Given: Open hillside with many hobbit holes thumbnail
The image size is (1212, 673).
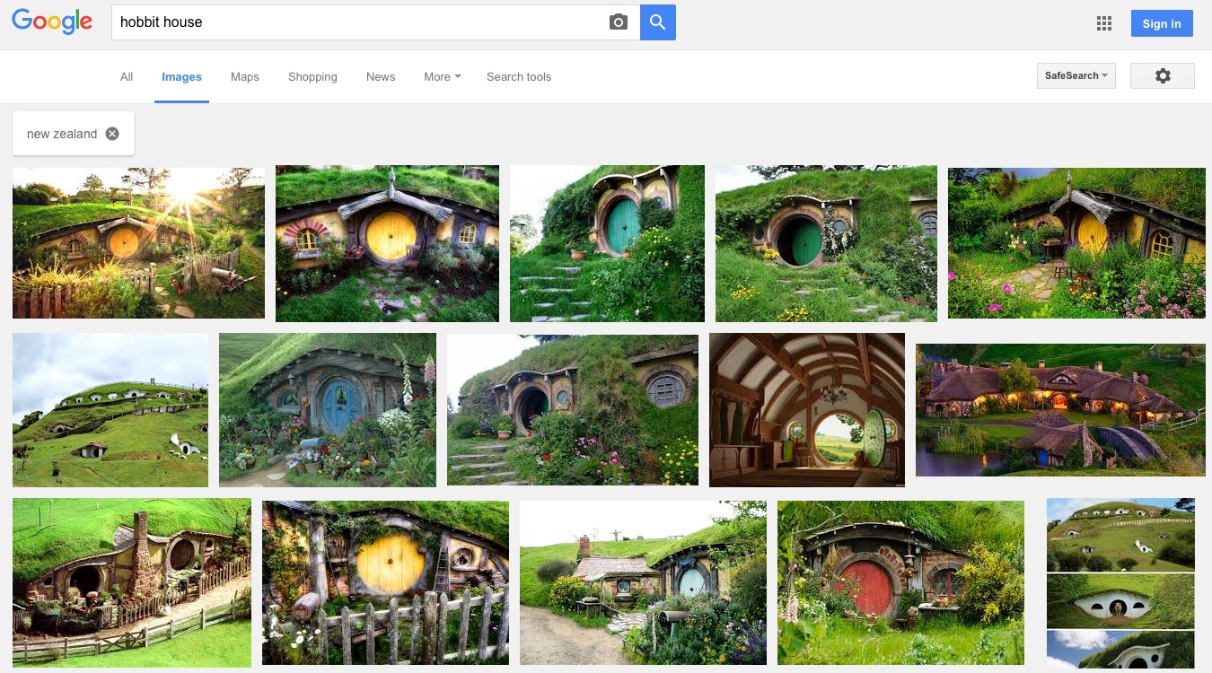Looking at the screenshot, I should (x=110, y=410).
